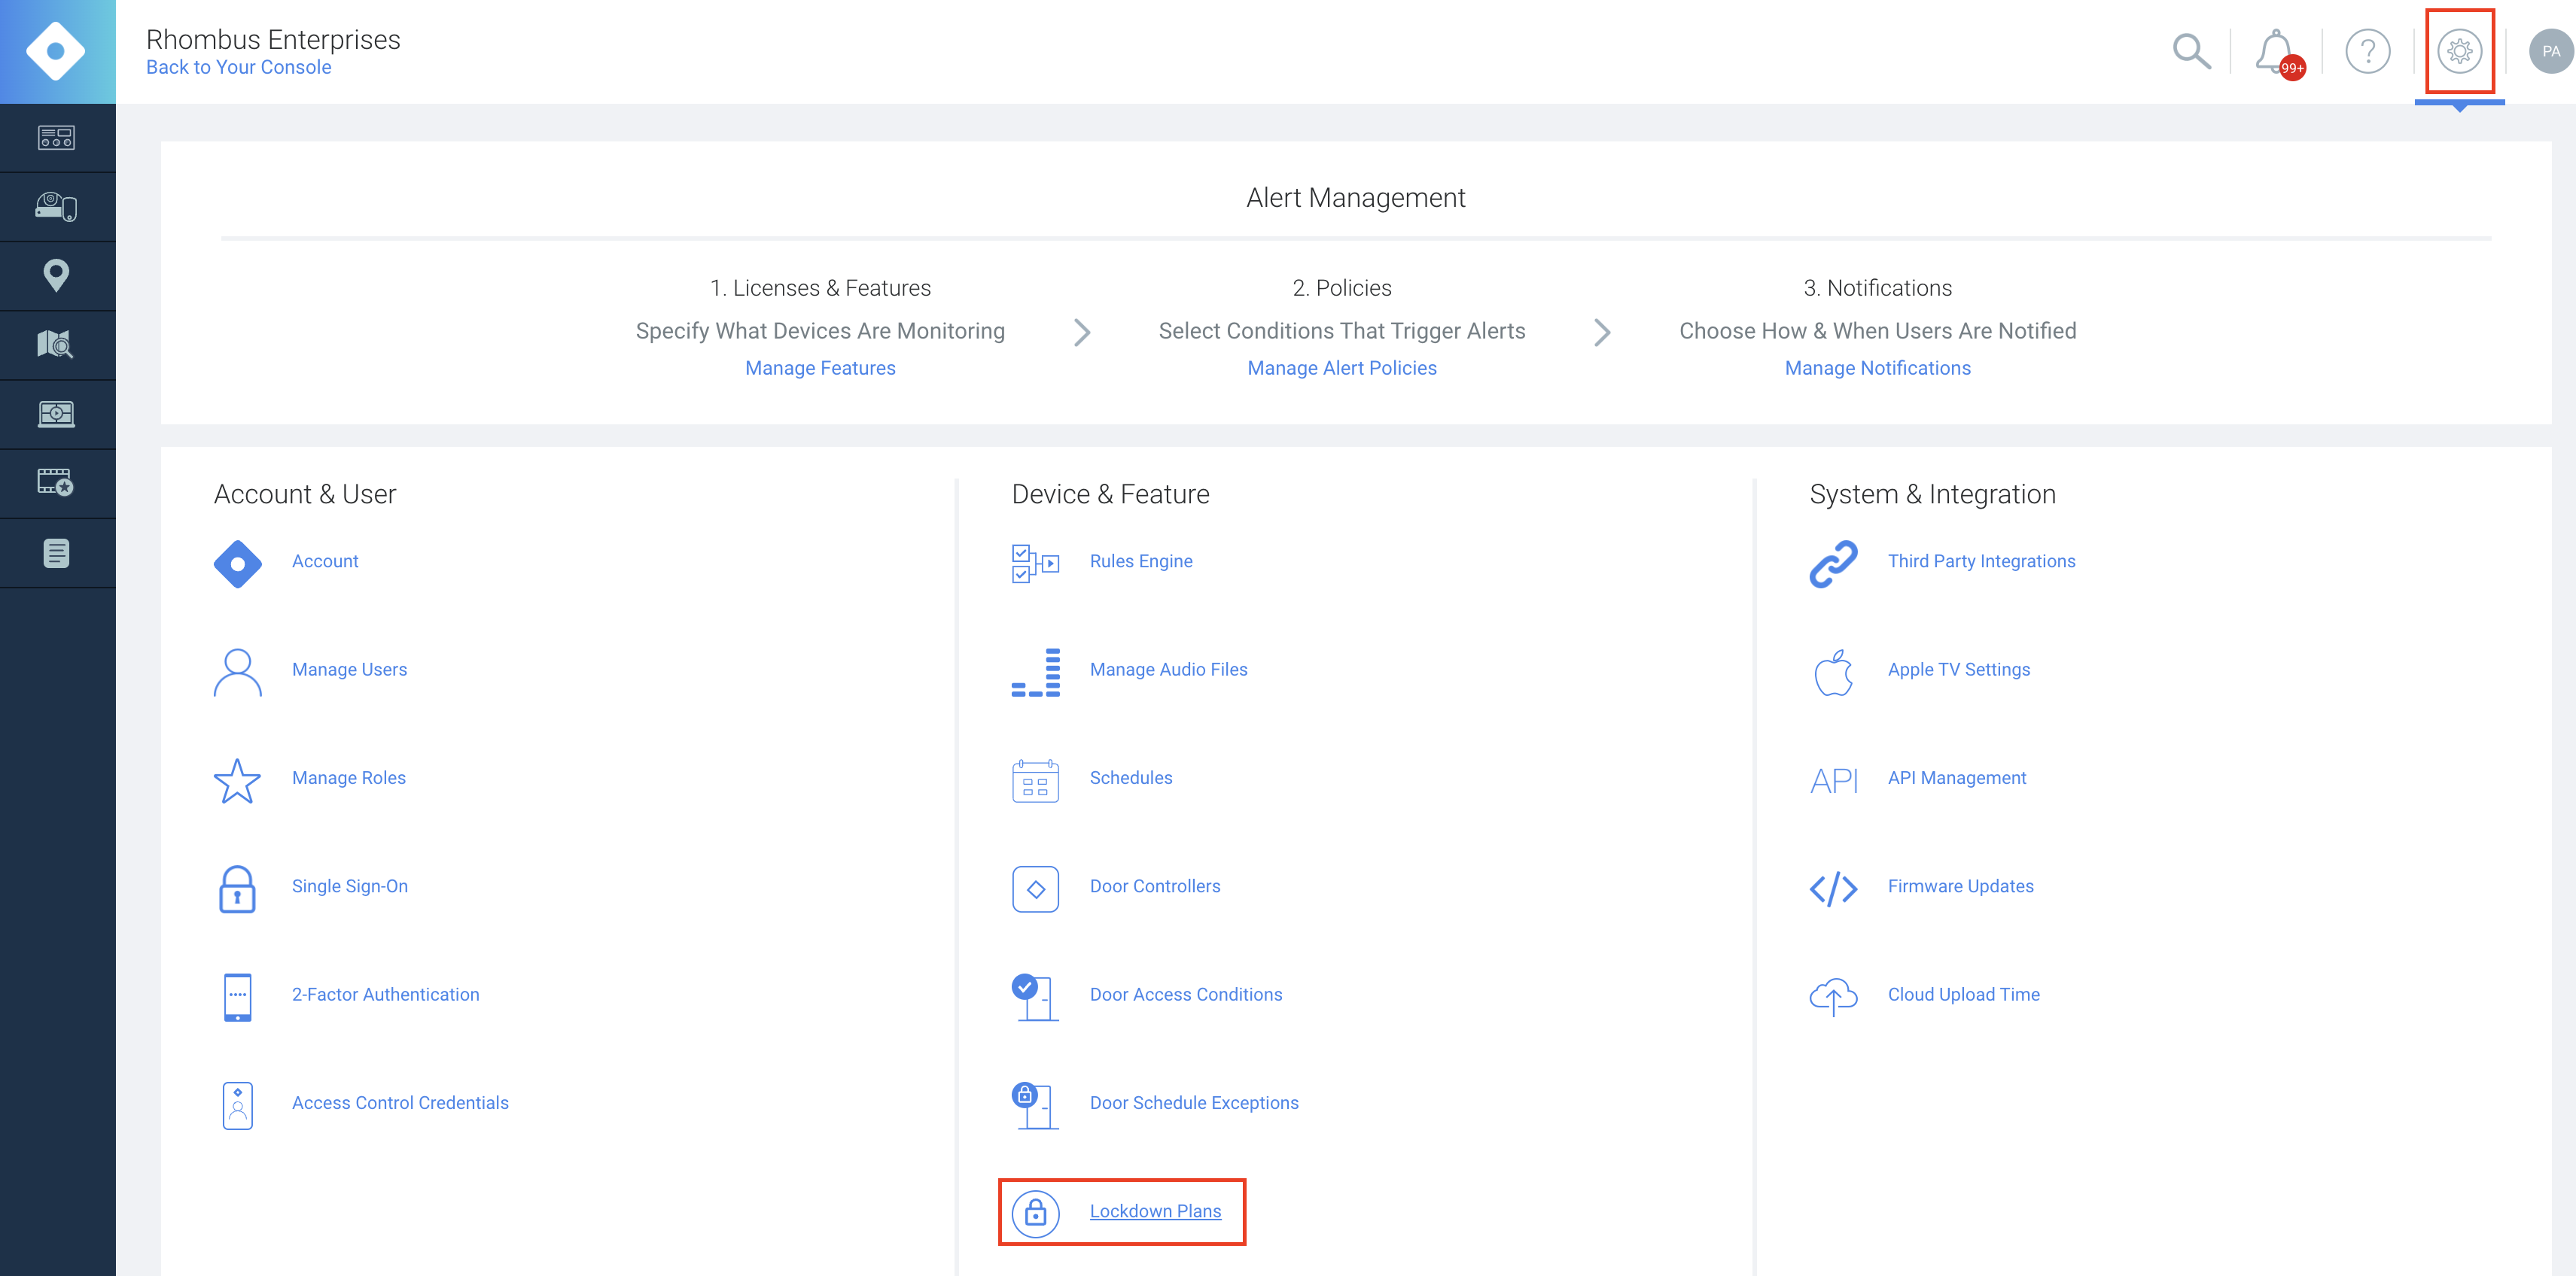Open the video wall sidebar icon
2576x1276 pixels.
click(x=57, y=413)
